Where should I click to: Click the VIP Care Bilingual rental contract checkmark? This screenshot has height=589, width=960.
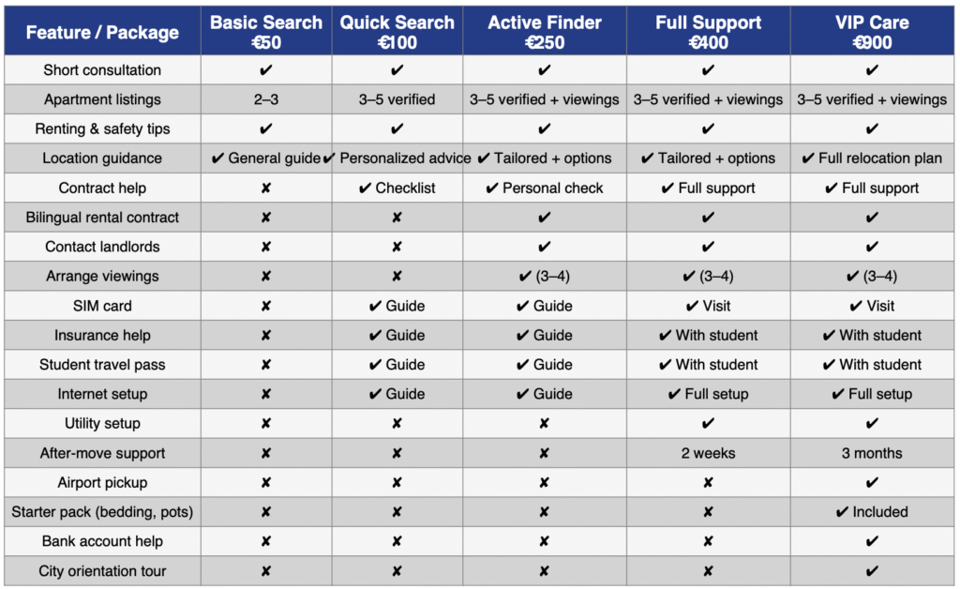[x=872, y=218]
